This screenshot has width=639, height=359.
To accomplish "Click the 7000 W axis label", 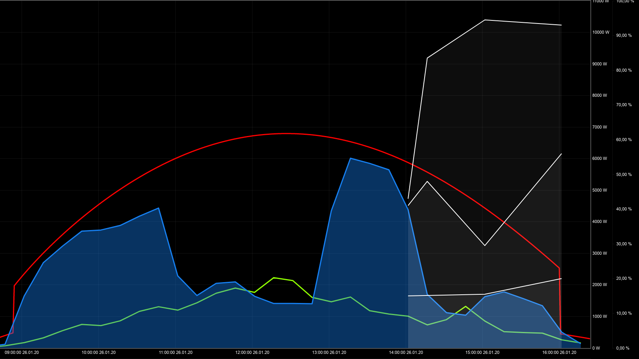I will 599,127.
